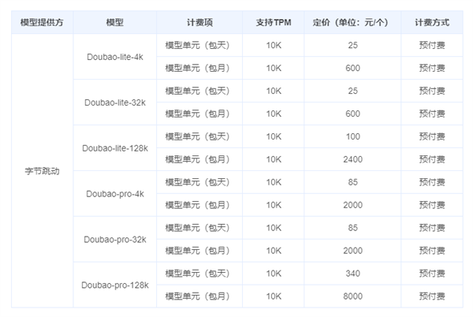Click the Doubao-lite-128k model name
Viewport: 473px width, 317px height.
(x=114, y=147)
